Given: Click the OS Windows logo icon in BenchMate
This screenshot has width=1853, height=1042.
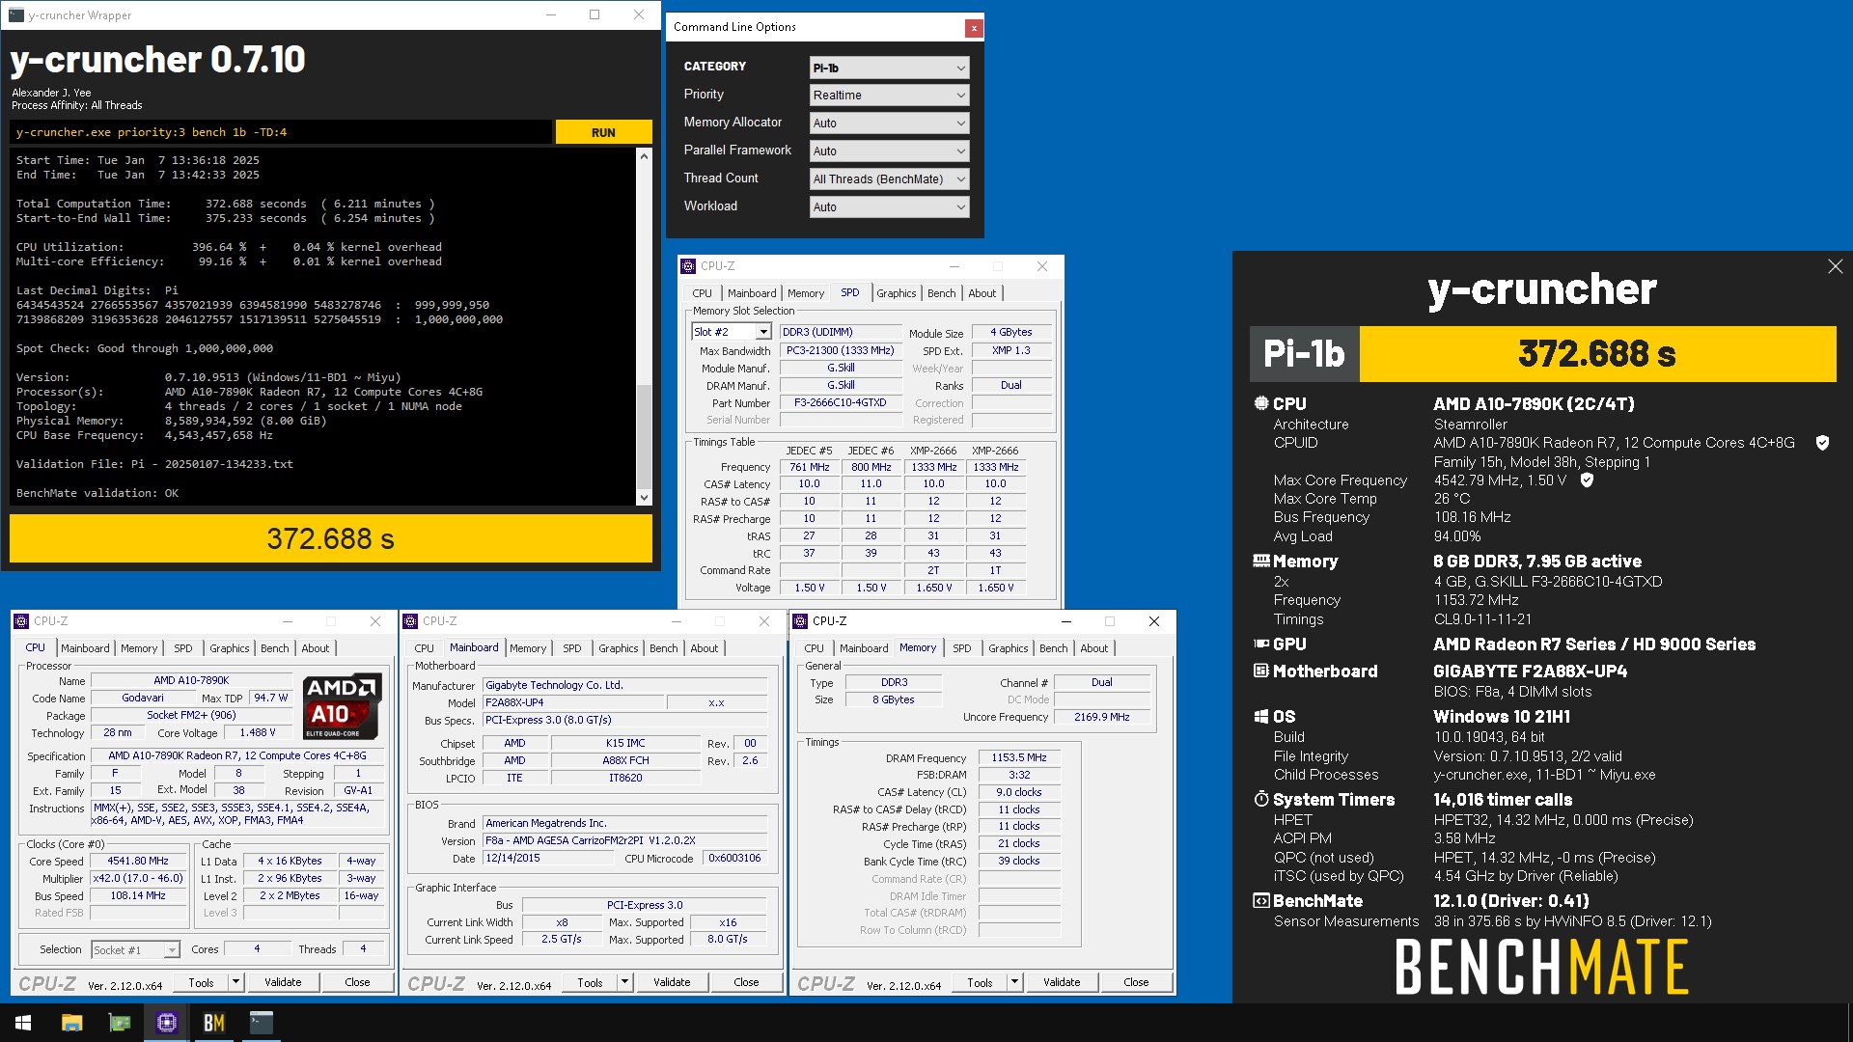Looking at the screenshot, I should 1260,716.
